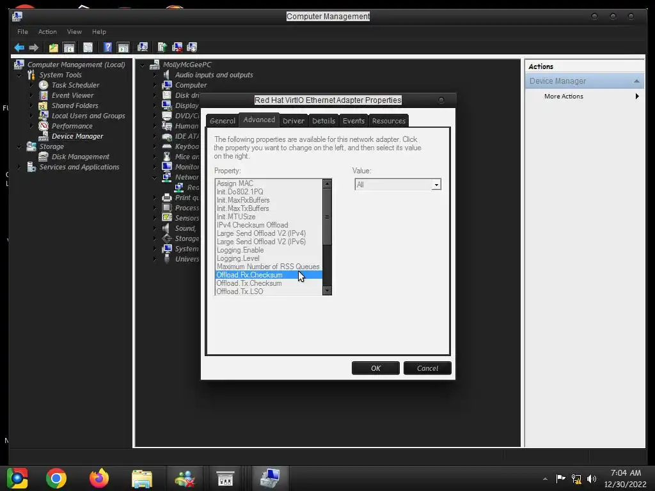This screenshot has height=491, width=655.
Task: Select Device Manager tree node
Action: [77, 136]
